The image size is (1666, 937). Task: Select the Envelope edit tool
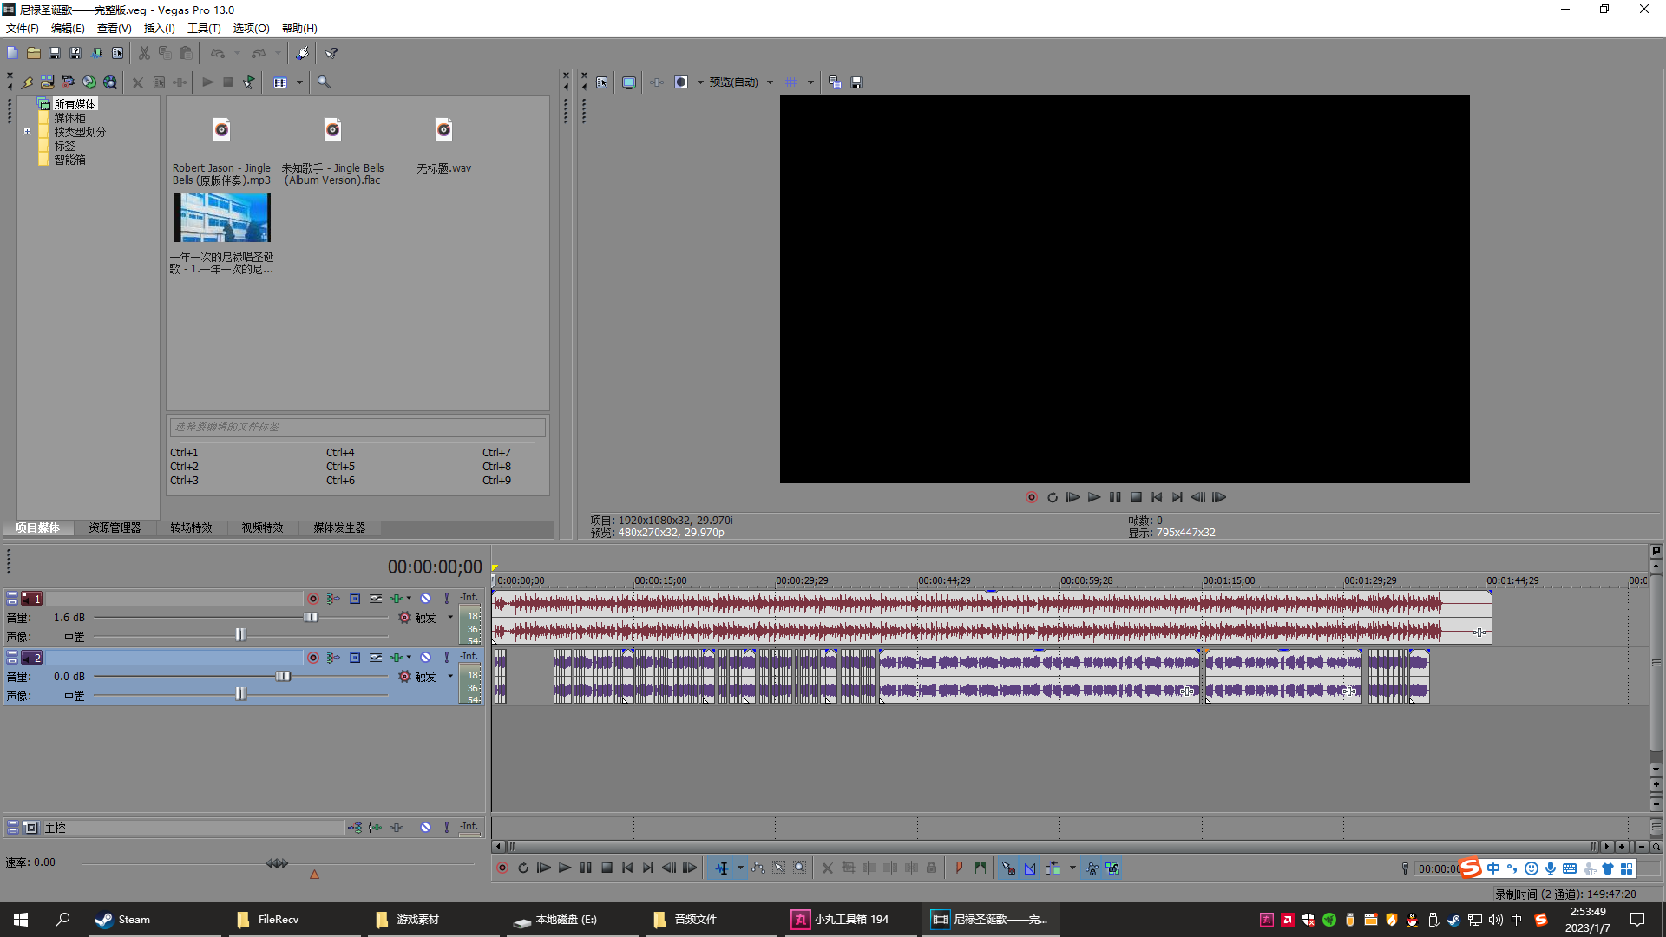758,868
